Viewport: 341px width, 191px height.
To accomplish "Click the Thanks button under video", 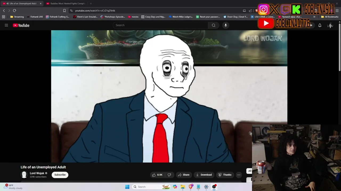I will 225,175.
